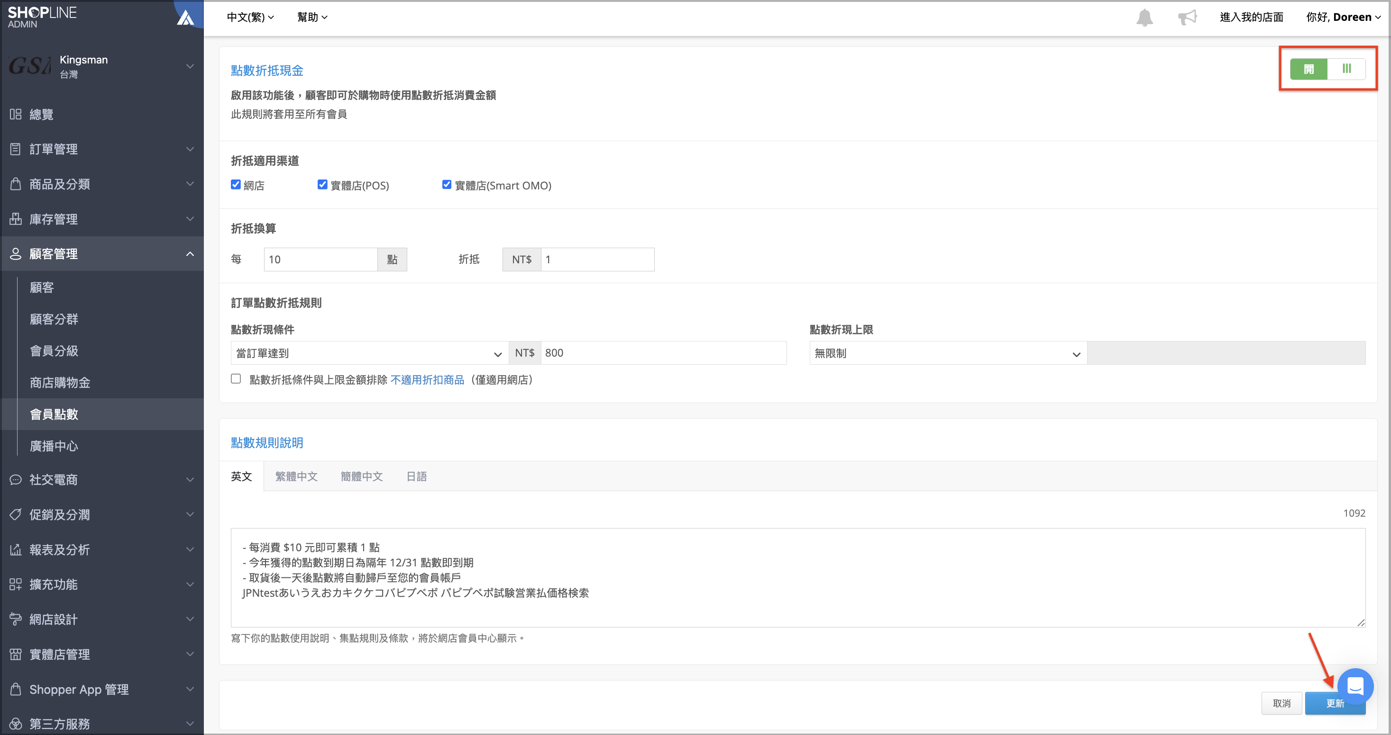Open 商店購物金 in the sidebar submenu
The width and height of the screenshot is (1391, 735).
(60, 382)
